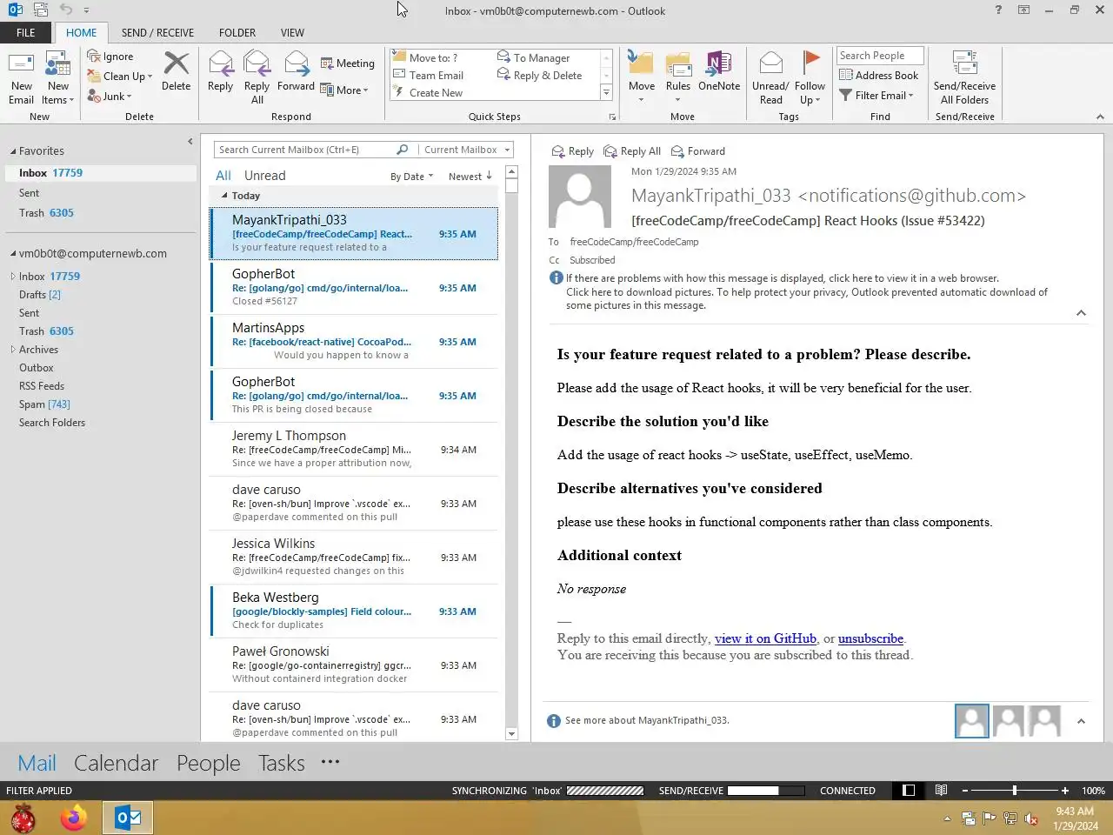Open Clean Up options
The width and height of the screenshot is (1113, 835).
coord(120,77)
